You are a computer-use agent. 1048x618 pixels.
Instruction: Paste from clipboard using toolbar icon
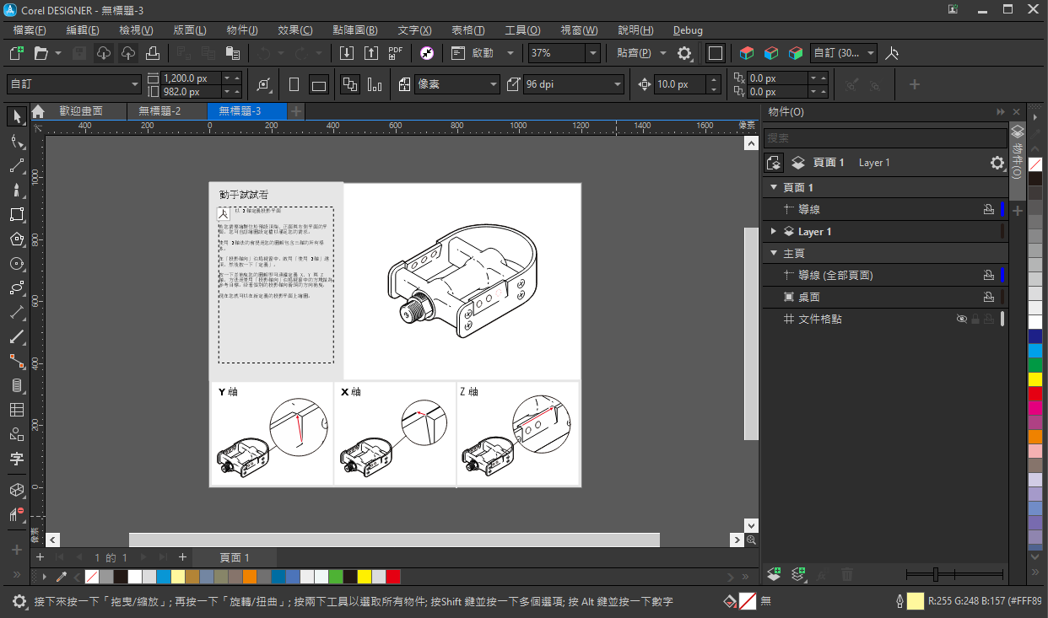coord(232,53)
